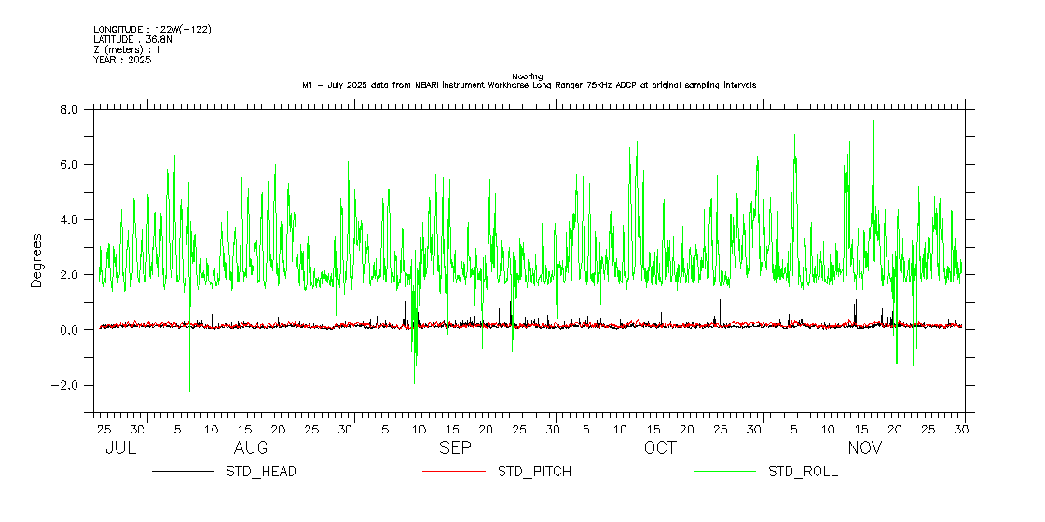Click the M1 July 2025 ADCP subtitle

pos(529,85)
